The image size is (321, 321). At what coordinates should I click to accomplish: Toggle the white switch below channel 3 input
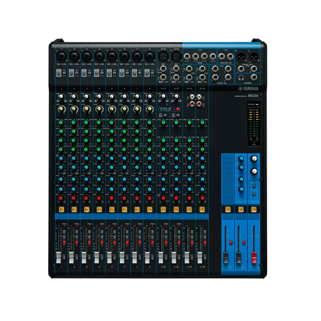coord(84,73)
